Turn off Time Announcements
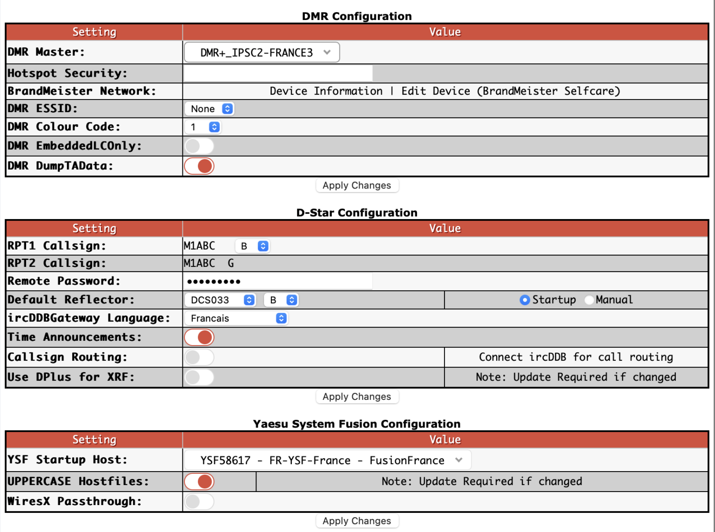The height and width of the screenshot is (532, 715). coord(199,337)
